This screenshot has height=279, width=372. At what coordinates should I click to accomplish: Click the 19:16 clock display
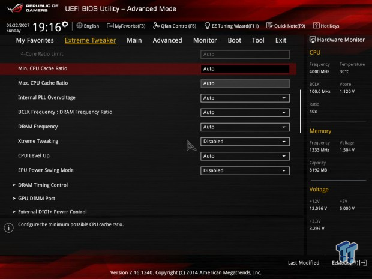point(47,27)
